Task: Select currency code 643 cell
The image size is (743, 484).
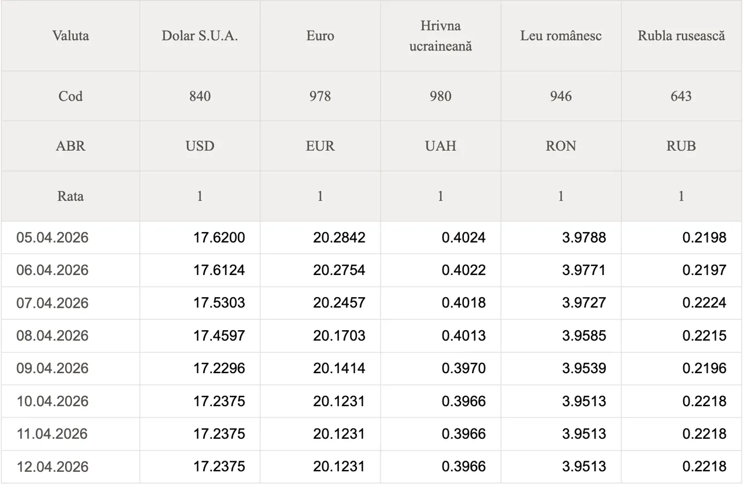Action: 681,96
